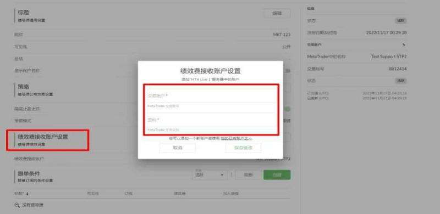440x214 pixels.
Task: Click the Test Support STP2 name value
Action: point(389,57)
